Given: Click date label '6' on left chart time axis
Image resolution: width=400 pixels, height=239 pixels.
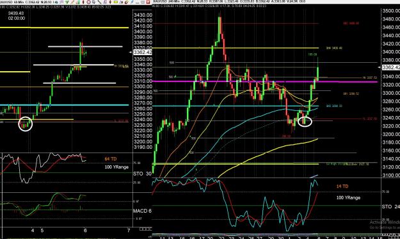Looking at the screenshot, I should click(85, 230).
